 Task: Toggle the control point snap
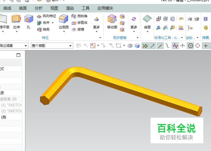point(168,46)
